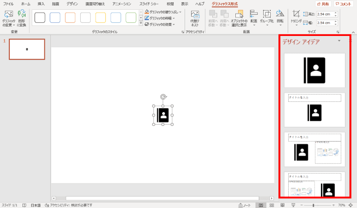Open Alt Text (代替テキスト) pane
The width and height of the screenshot is (357, 208).
click(x=195, y=19)
